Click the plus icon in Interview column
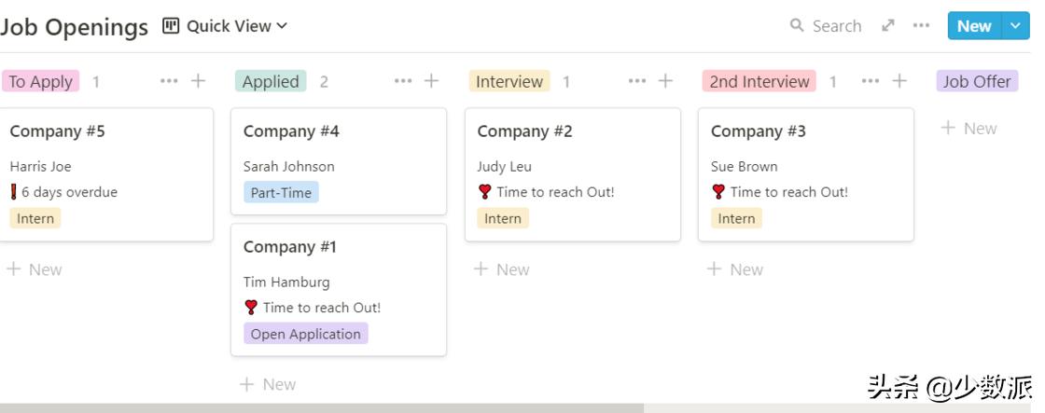 click(665, 81)
